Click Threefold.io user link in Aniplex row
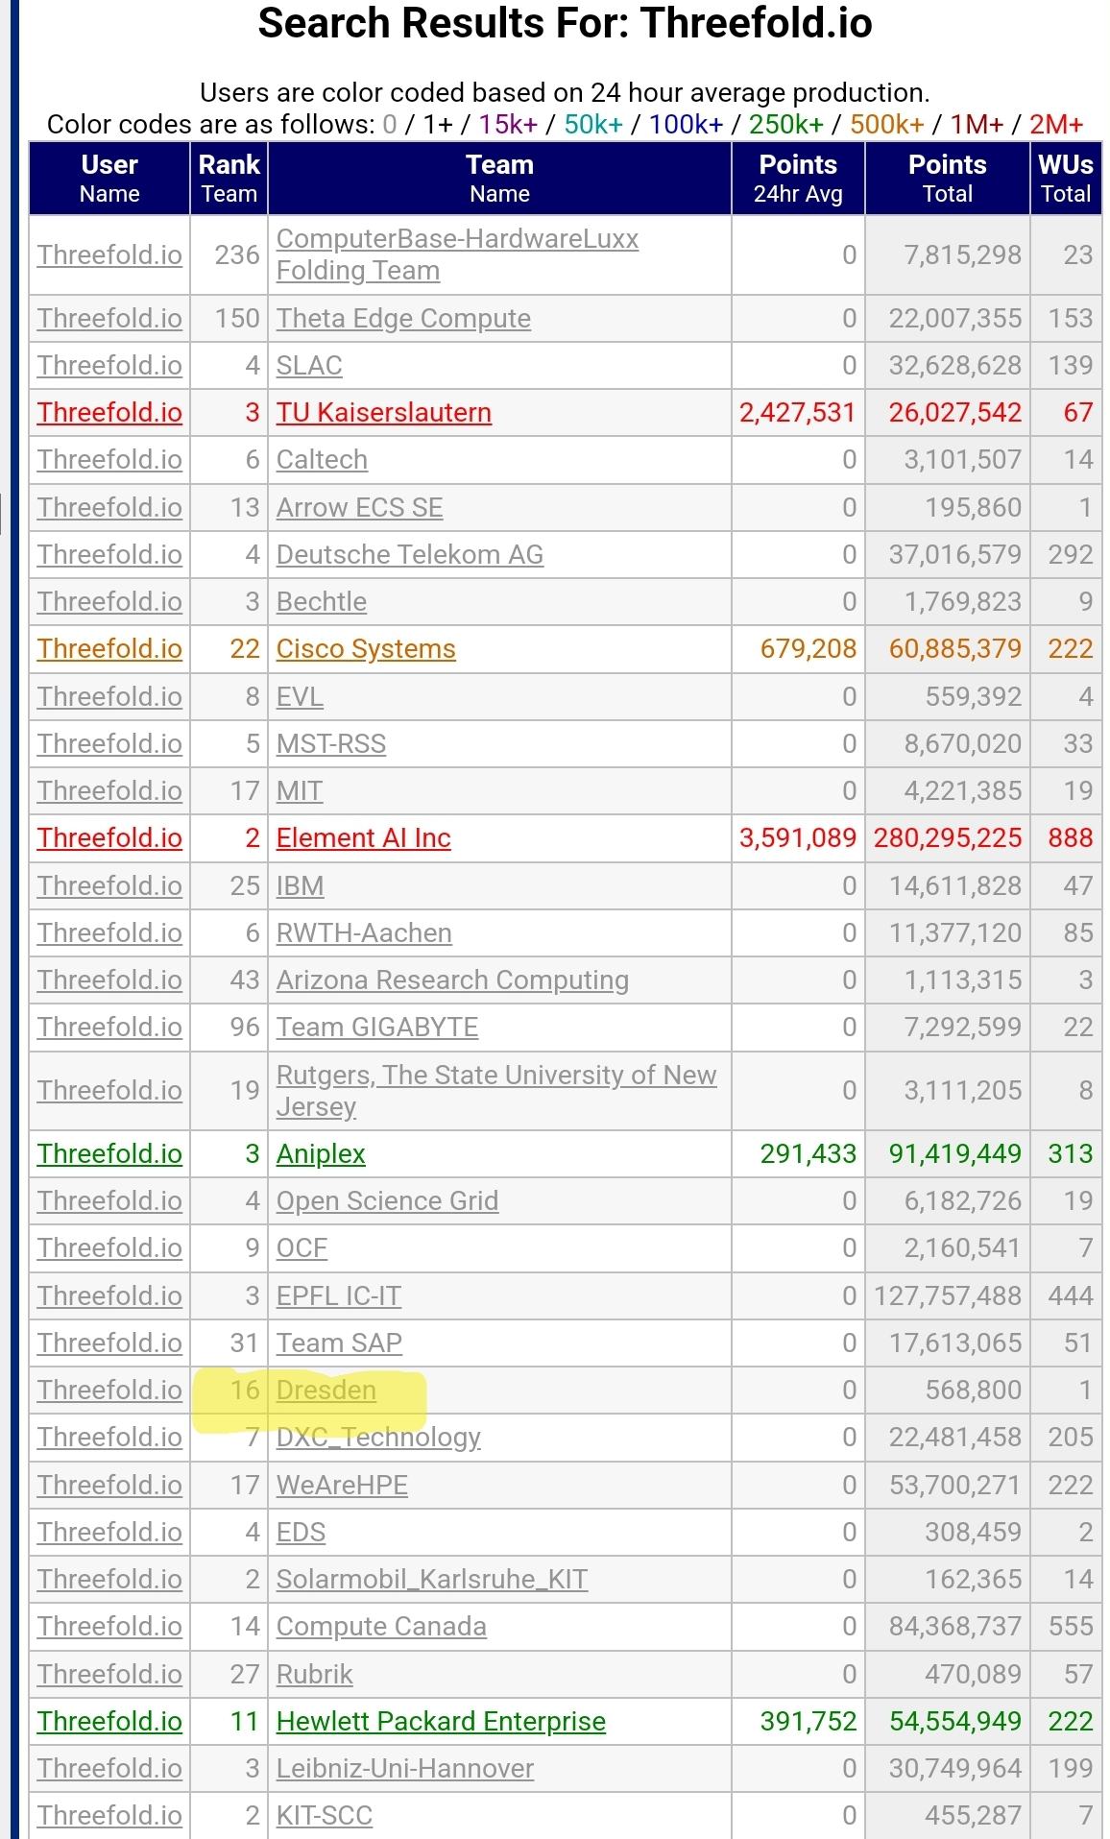The height and width of the screenshot is (1839, 1110). [x=109, y=1153]
